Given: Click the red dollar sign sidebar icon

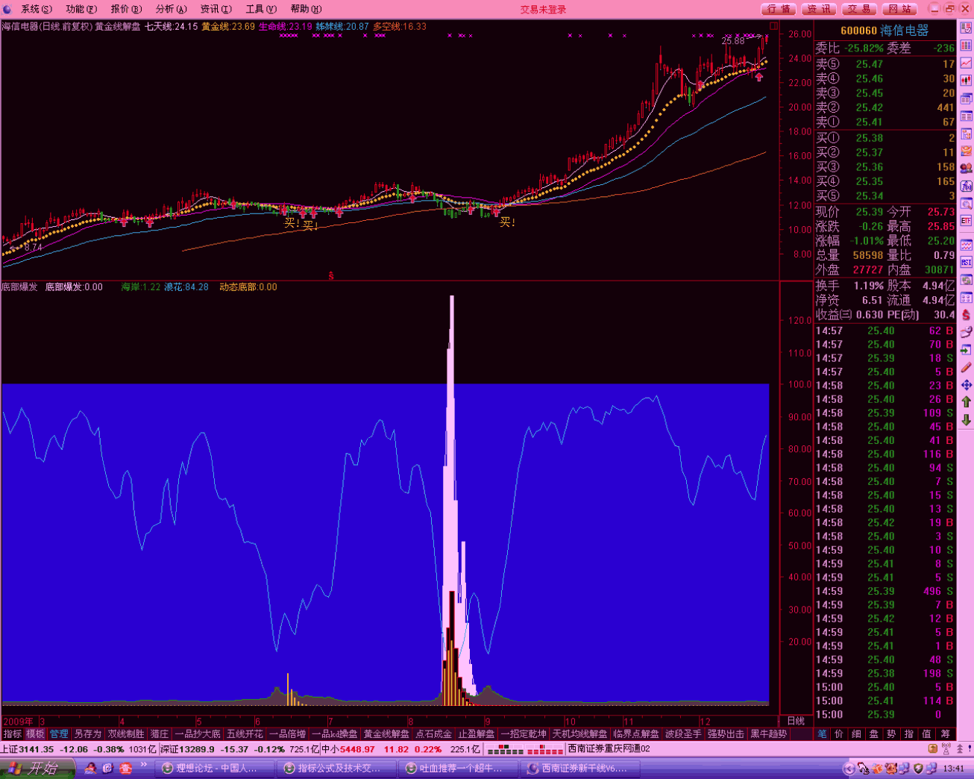Looking at the screenshot, I should click(x=966, y=315).
